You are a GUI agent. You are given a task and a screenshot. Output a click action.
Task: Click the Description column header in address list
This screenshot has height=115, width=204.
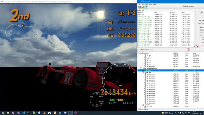pos(145,53)
